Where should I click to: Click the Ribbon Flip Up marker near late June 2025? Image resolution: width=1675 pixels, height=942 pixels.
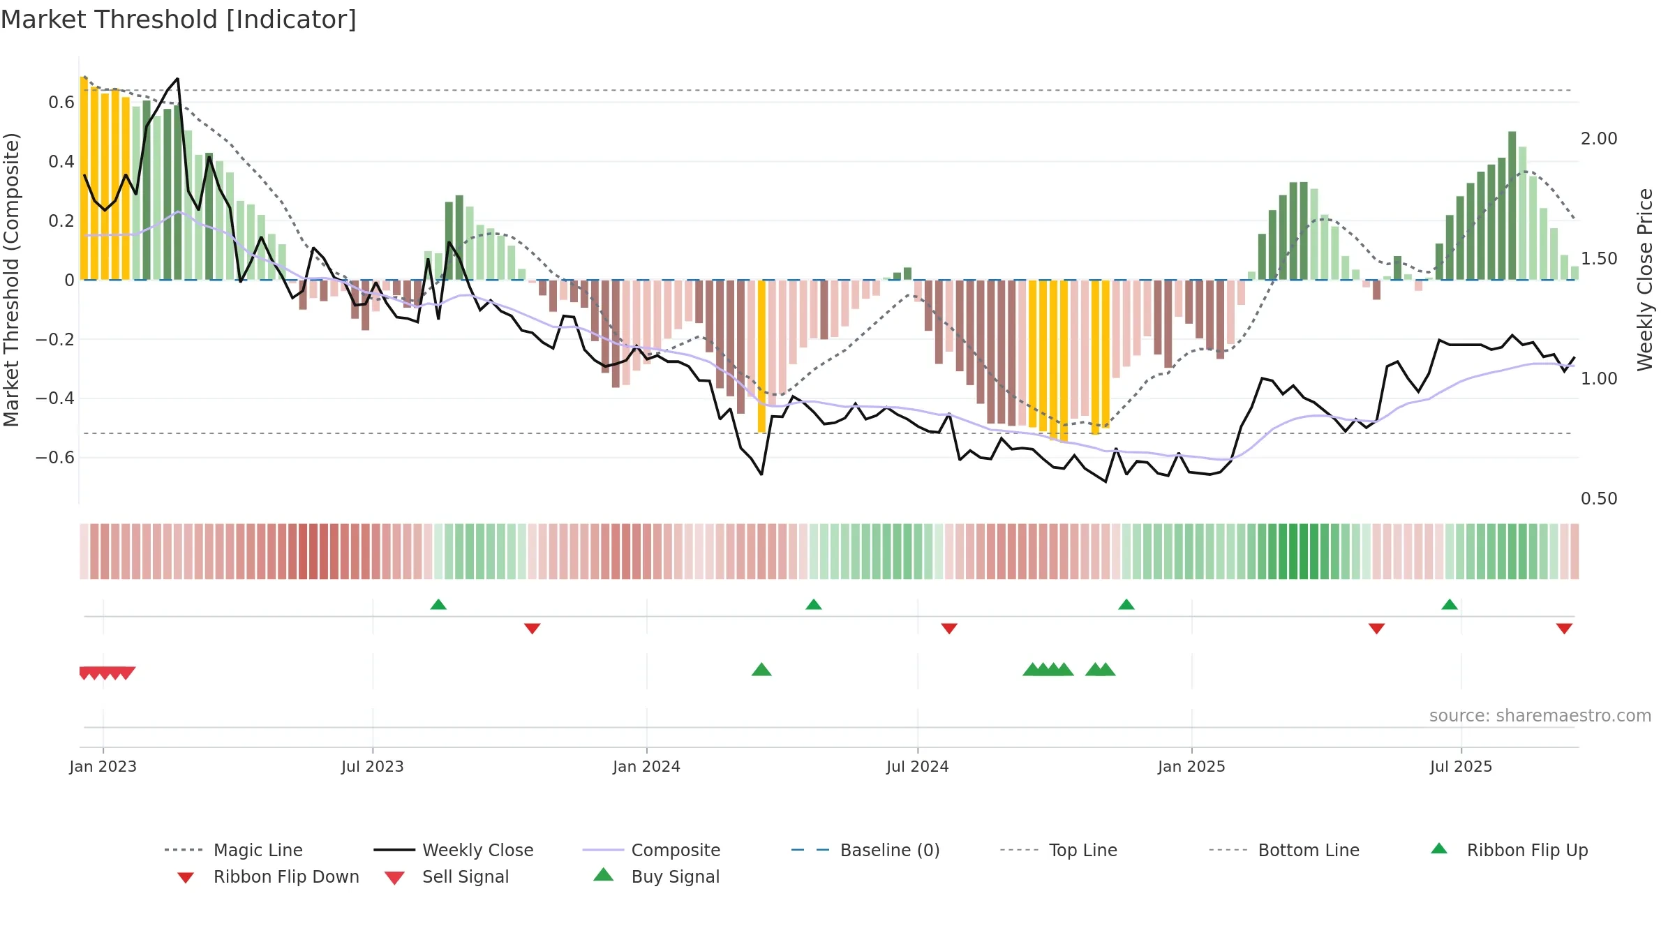1450,604
